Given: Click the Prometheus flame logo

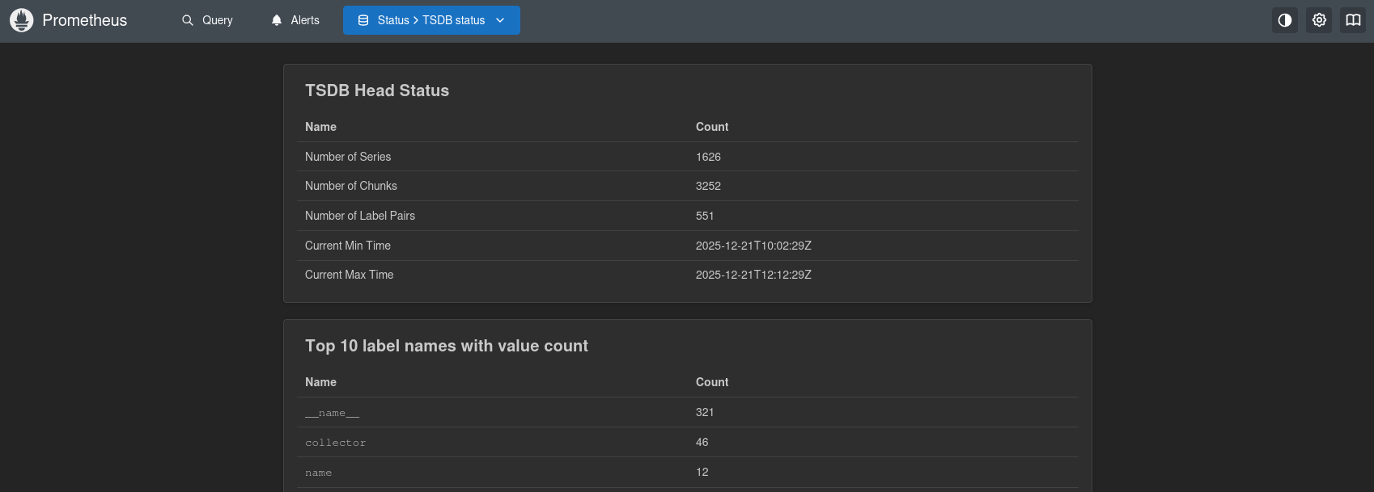Looking at the screenshot, I should (22, 20).
